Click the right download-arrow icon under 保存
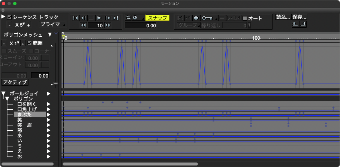The image size is (340, 167). click(303, 24)
